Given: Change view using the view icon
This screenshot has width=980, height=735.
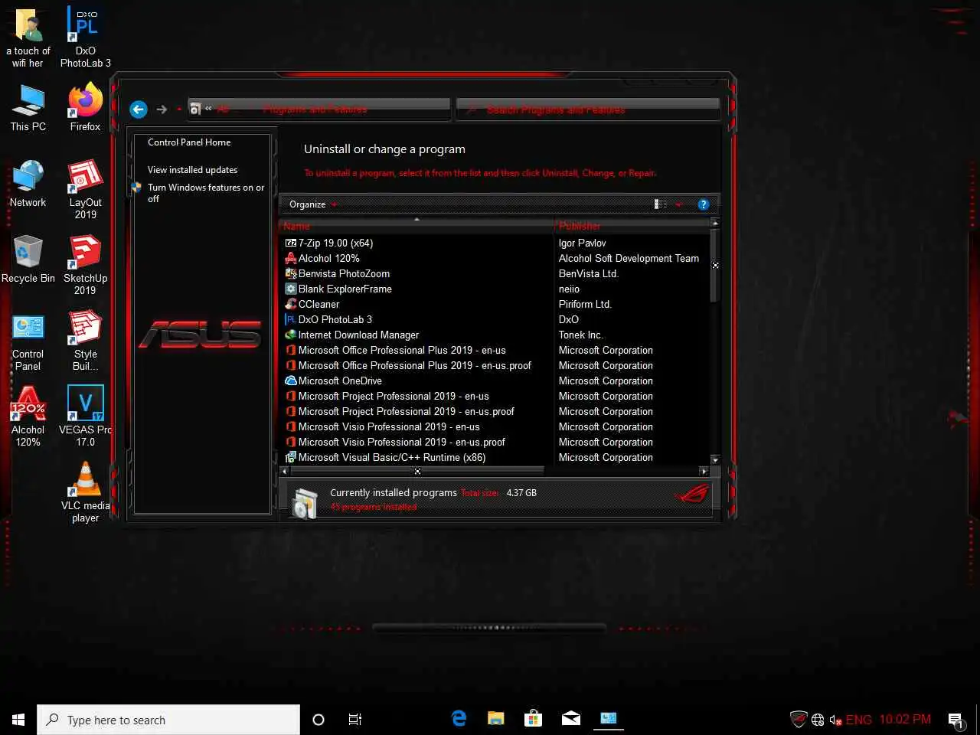Looking at the screenshot, I should (660, 204).
